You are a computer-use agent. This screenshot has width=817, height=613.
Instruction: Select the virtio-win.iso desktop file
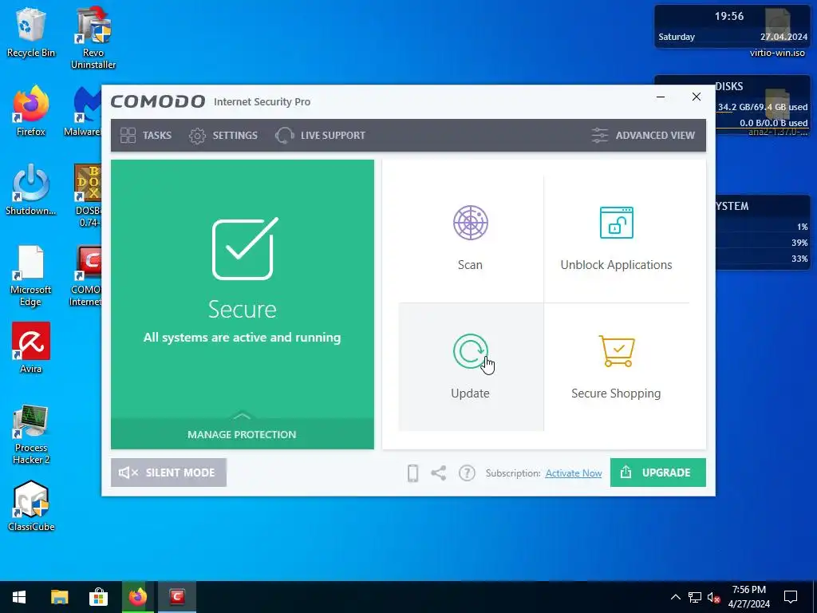click(777, 32)
